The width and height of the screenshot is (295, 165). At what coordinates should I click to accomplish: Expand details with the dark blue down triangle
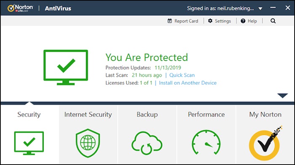[x=282, y=95]
